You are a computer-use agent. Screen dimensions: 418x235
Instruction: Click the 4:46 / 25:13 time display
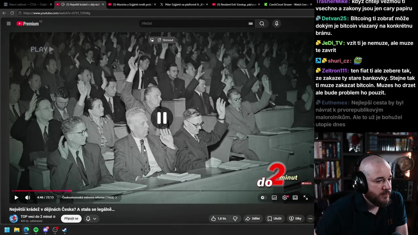pos(45,197)
